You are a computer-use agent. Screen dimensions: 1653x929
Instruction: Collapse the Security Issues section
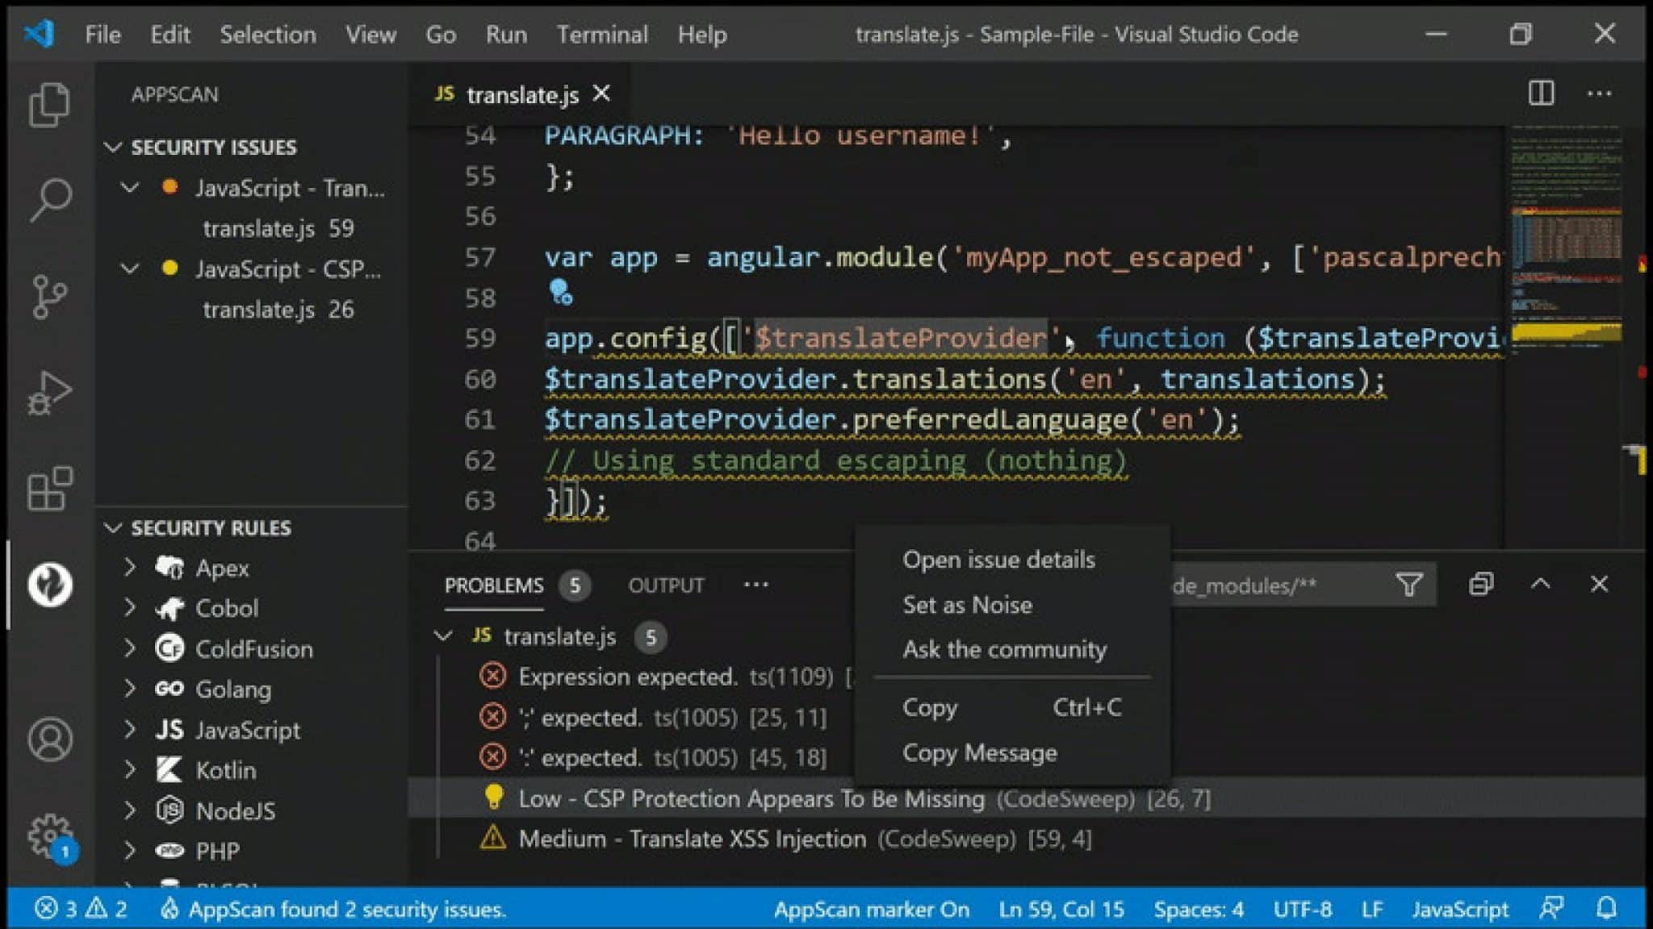114,147
